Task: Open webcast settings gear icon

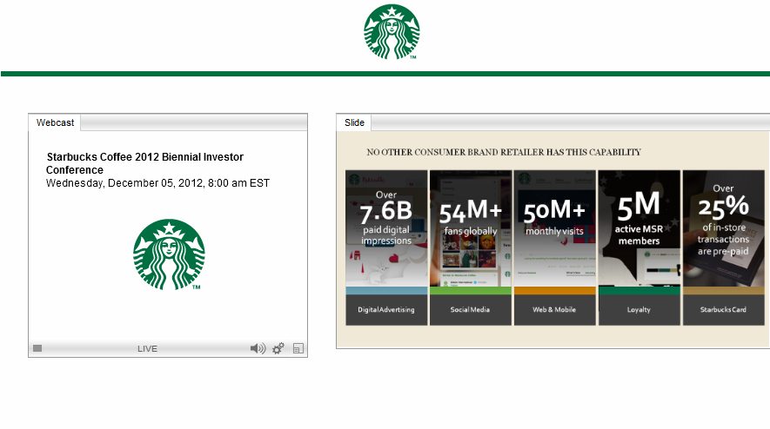Action: tap(278, 348)
